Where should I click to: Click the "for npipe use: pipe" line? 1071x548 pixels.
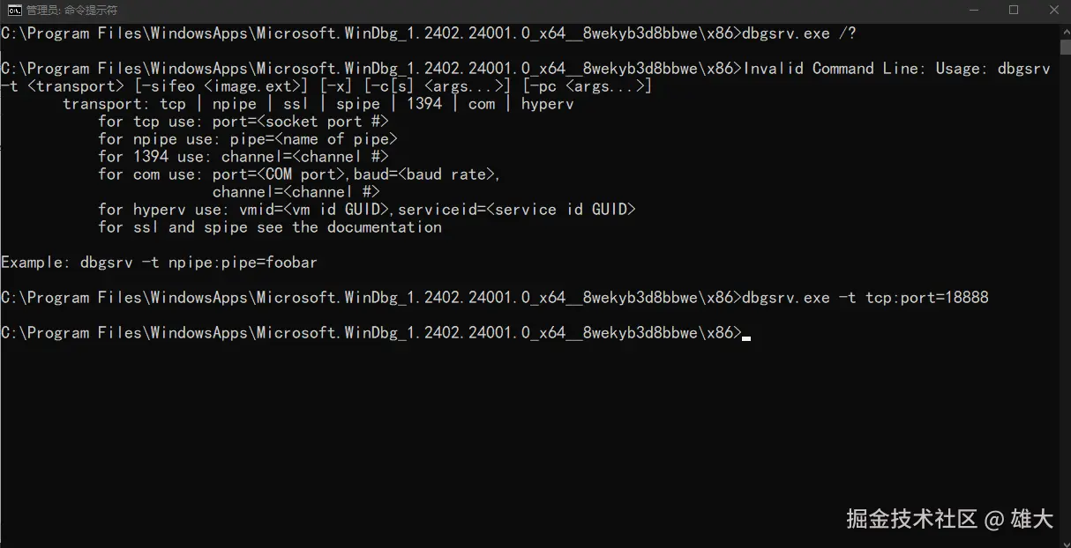[248, 139]
